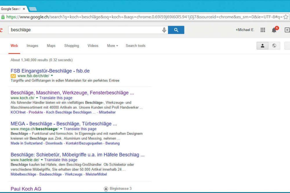Open the Downloads sitelink
This screenshot has width=290, height=193.
54,143
